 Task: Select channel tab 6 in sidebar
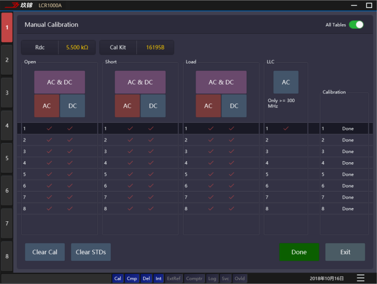[x=7, y=191]
